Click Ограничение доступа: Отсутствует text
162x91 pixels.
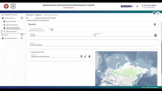coord(45,18)
